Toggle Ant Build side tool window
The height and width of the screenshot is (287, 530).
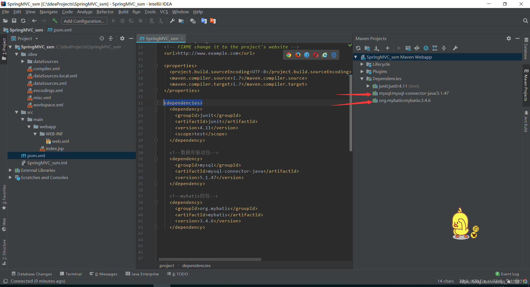(526, 121)
